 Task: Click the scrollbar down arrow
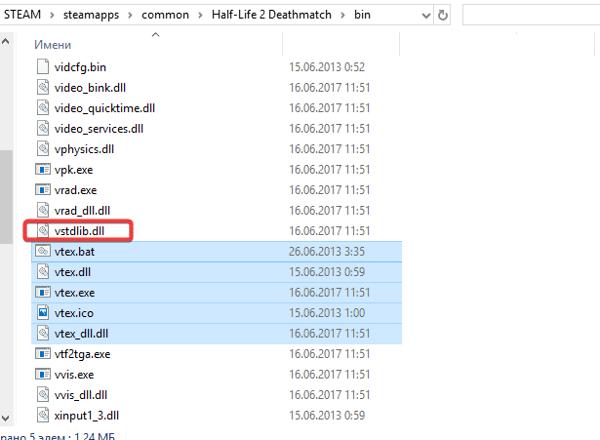pos(6,419)
